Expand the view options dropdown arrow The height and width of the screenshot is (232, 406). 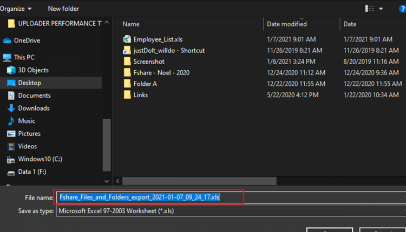[381, 9]
